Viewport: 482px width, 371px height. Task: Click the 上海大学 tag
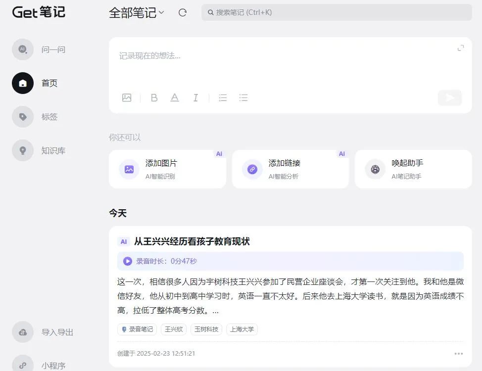coord(242,329)
